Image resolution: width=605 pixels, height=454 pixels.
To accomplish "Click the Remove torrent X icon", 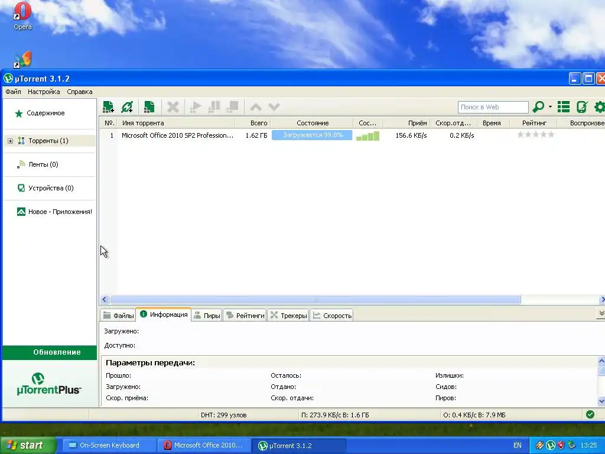I will pyautogui.click(x=173, y=107).
